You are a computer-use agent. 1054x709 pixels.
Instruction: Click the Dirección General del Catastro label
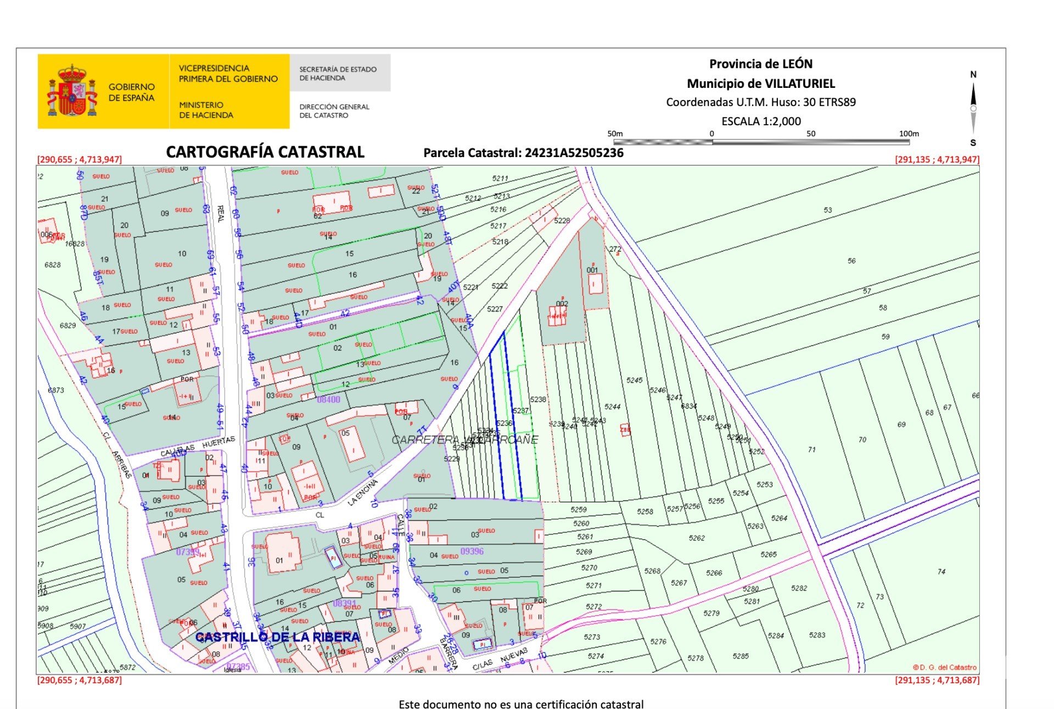pyautogui.click(x=334, y=111)
